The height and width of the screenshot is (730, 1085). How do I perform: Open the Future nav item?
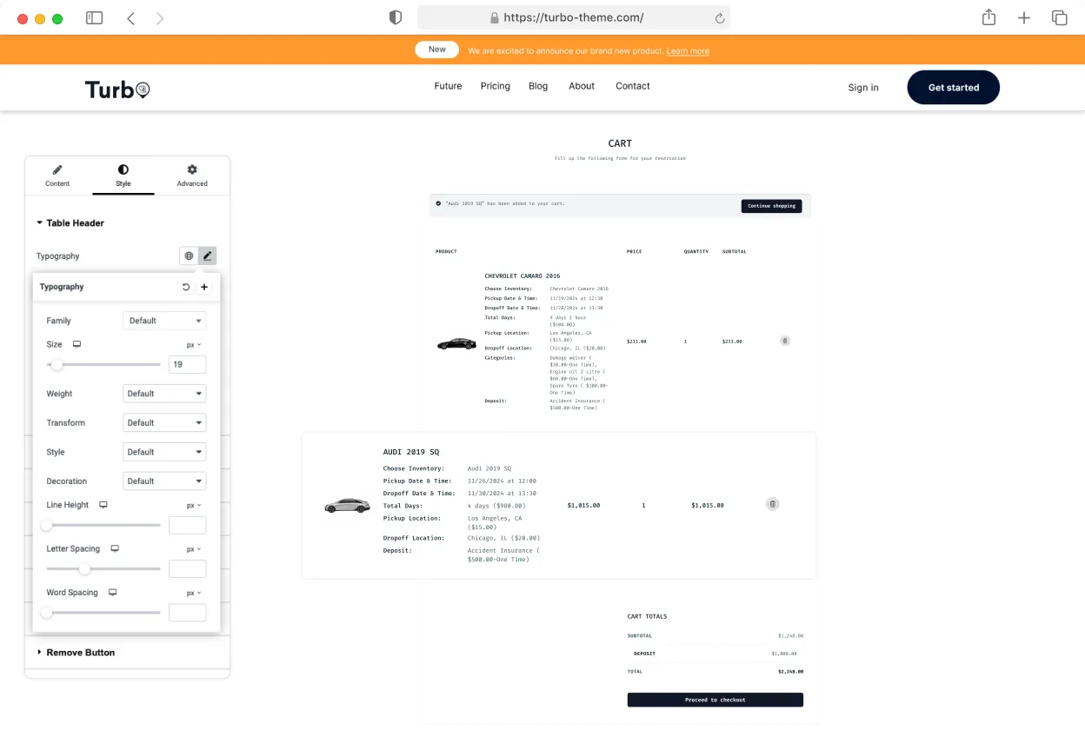coord(448,86)
